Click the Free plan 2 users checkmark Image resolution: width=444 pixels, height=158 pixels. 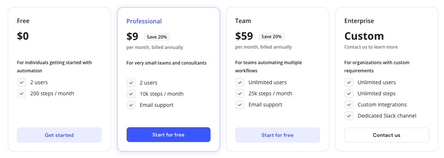[22, 82]
